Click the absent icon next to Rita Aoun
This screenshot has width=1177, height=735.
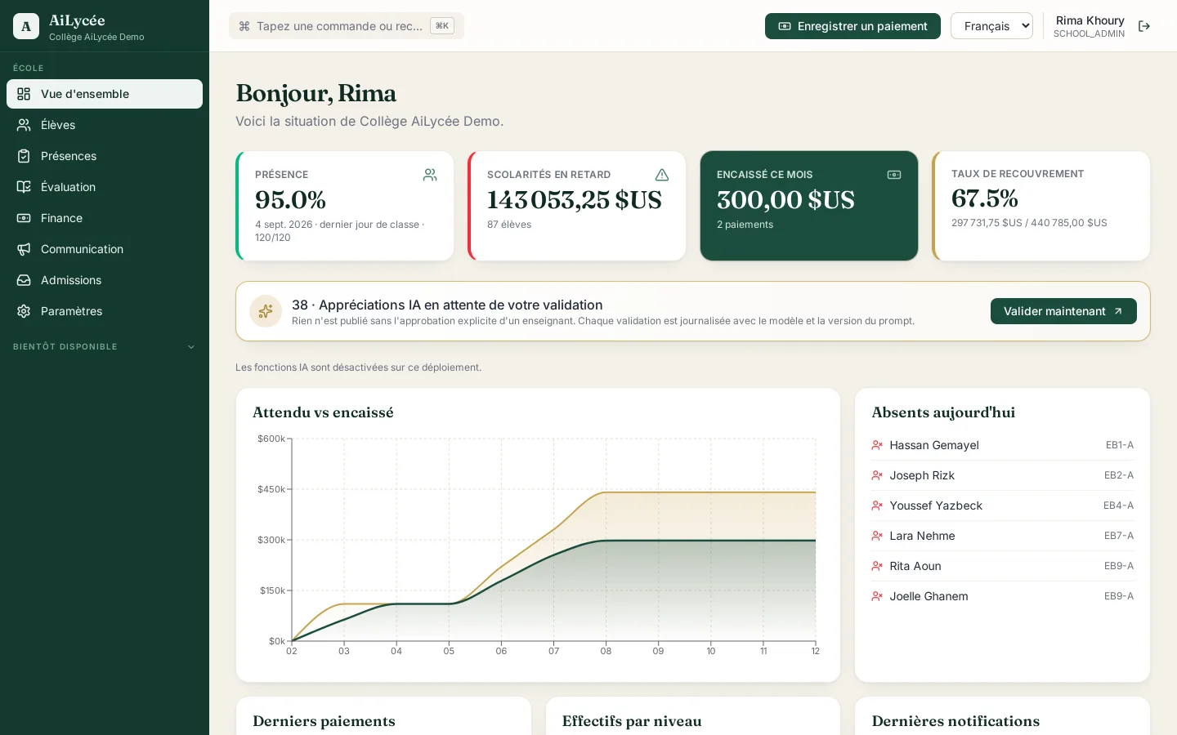click(877, 566)
